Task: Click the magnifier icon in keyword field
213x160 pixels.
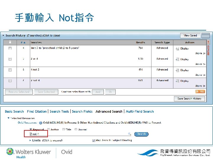Action: [130, 134]
